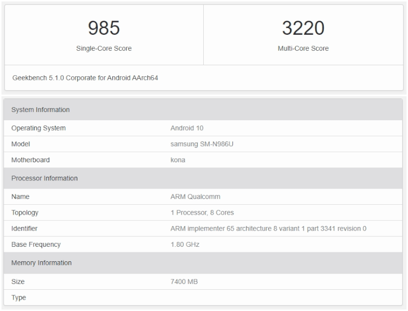Click the Model row label
This screenshot has width=408, height=311.
[x=21, y=144]
